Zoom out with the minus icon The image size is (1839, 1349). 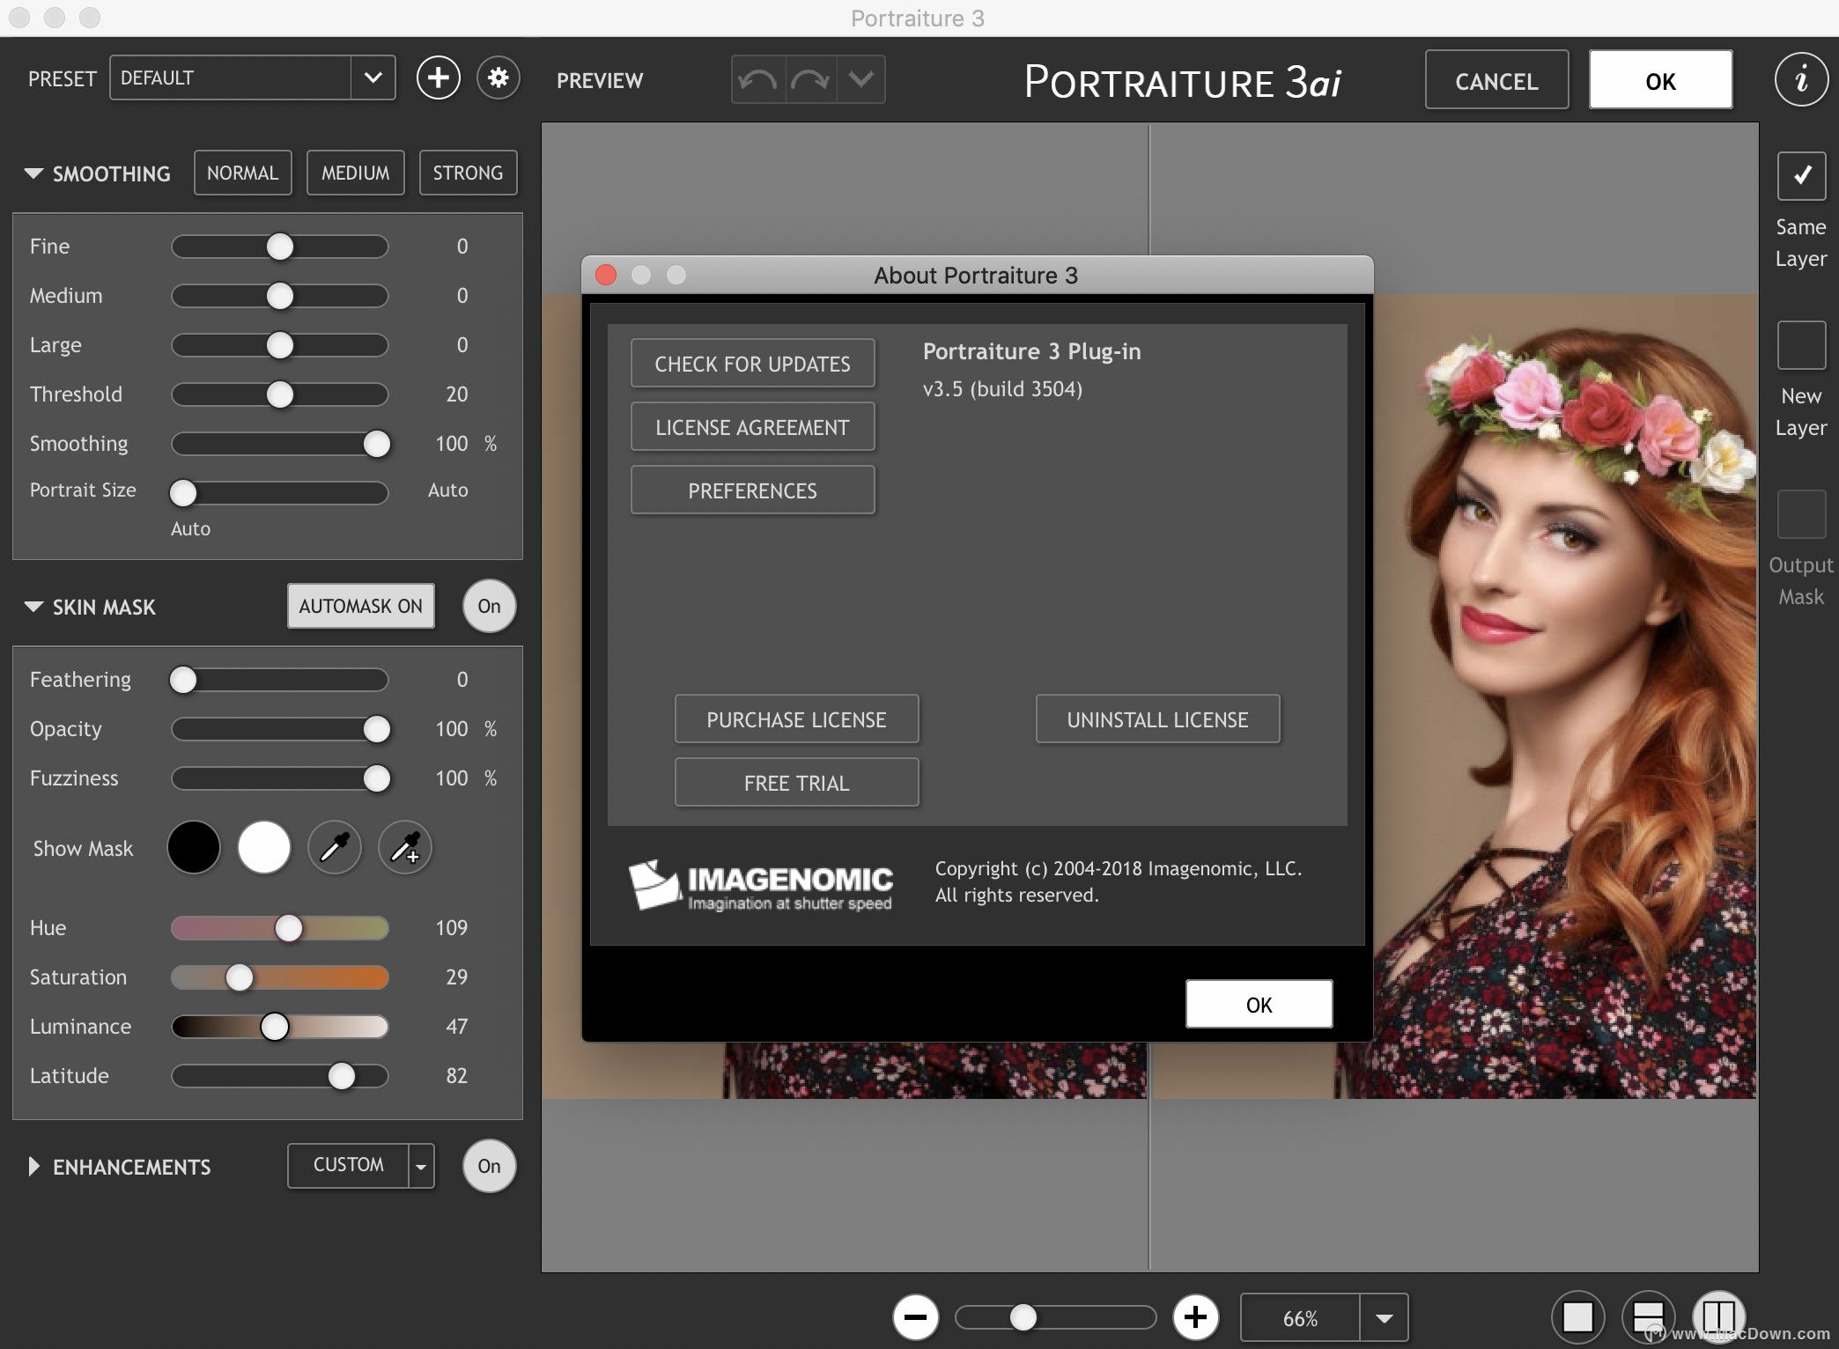click(916, 1317)
